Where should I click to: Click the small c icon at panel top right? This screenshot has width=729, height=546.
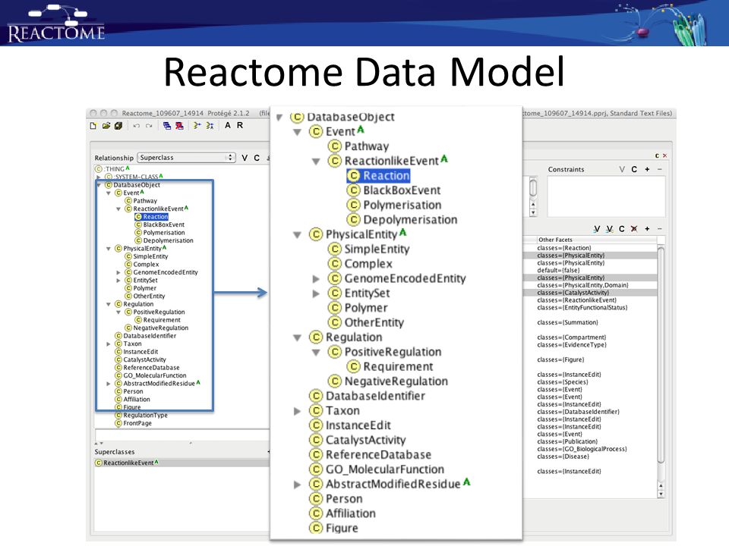tap(657, 156)
